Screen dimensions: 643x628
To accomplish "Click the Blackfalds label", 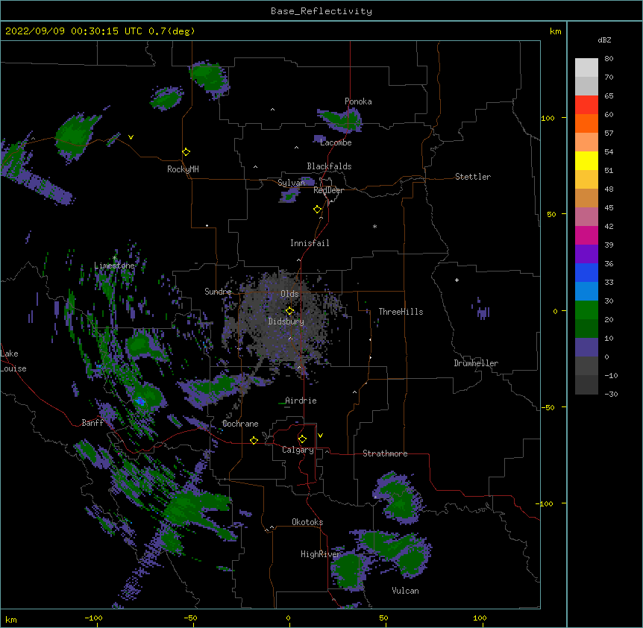I will tap(329, 166).
